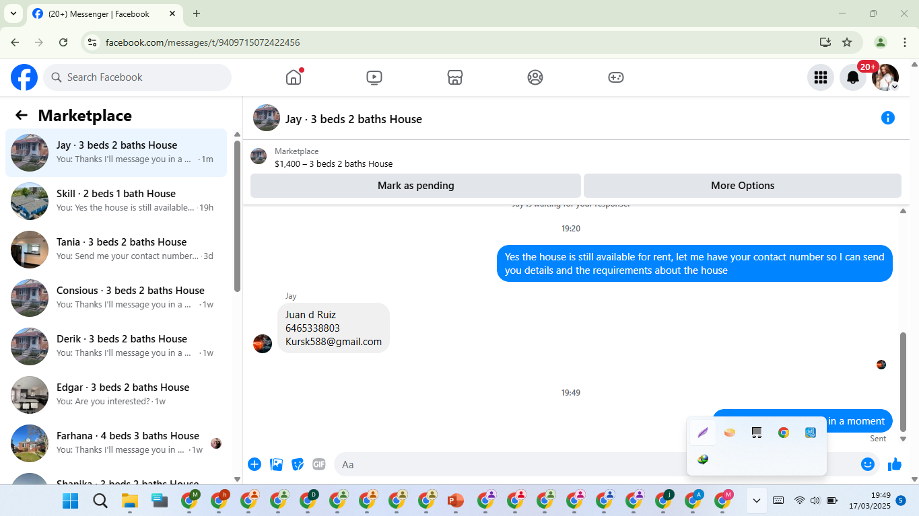This screenshot has width=919, height=516.
Task: Open the Facebook menu grid icon
Action: tap(821, 77)
